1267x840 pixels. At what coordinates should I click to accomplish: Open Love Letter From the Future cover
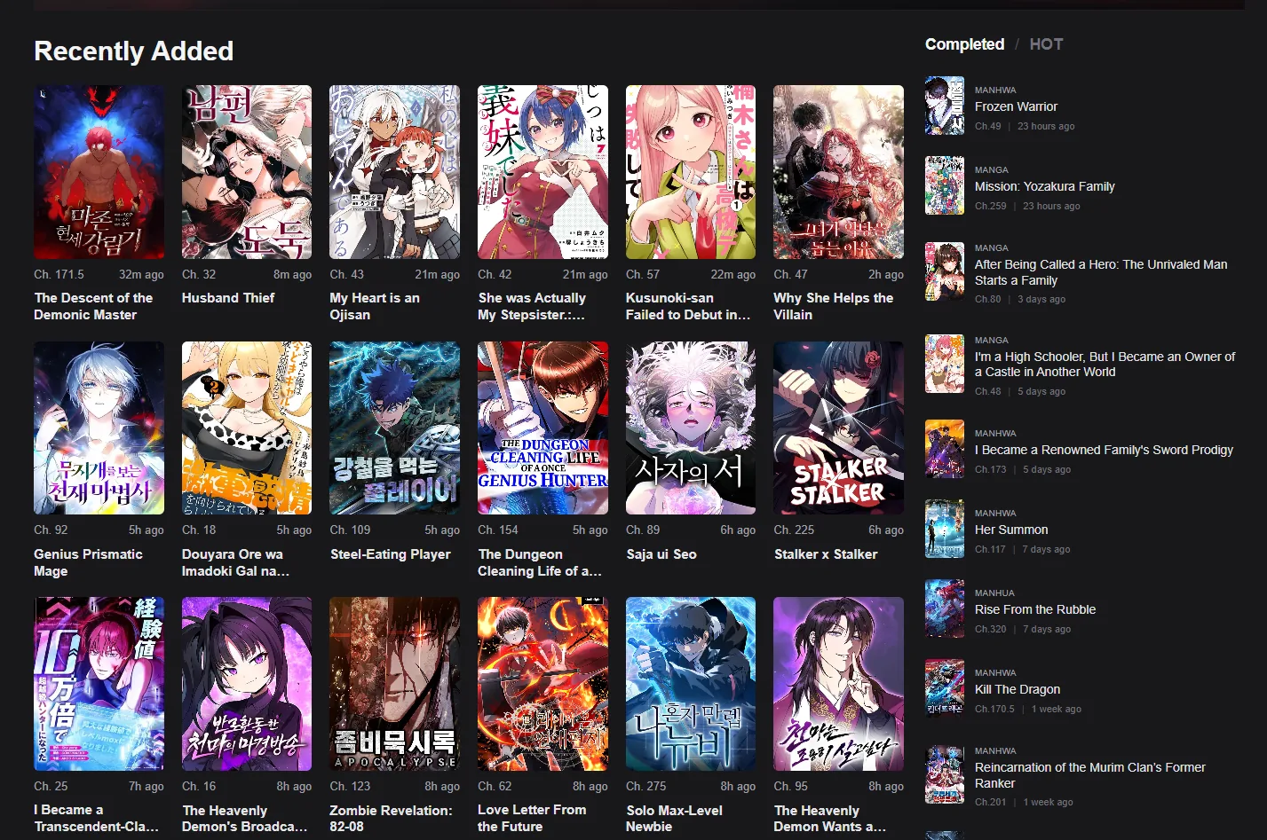(542, 684)
